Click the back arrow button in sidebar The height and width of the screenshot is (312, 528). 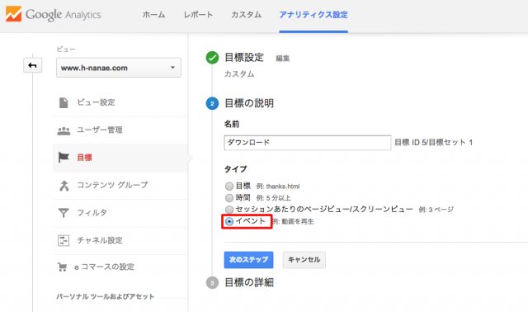coord(32,65)
